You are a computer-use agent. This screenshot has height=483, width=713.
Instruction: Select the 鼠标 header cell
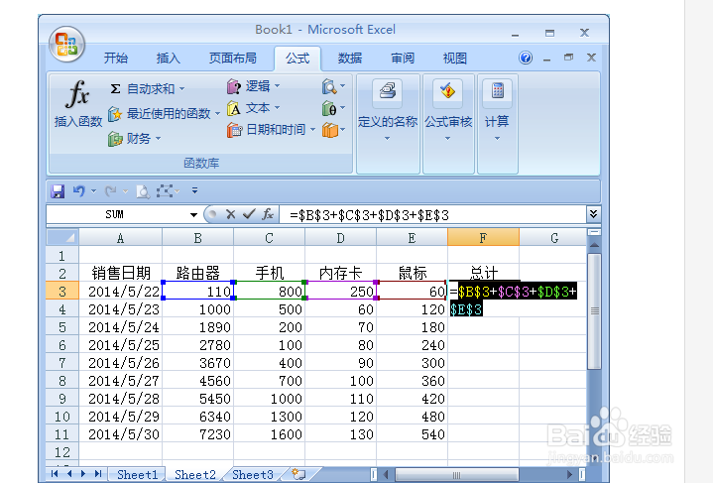[x=412, y=274]
